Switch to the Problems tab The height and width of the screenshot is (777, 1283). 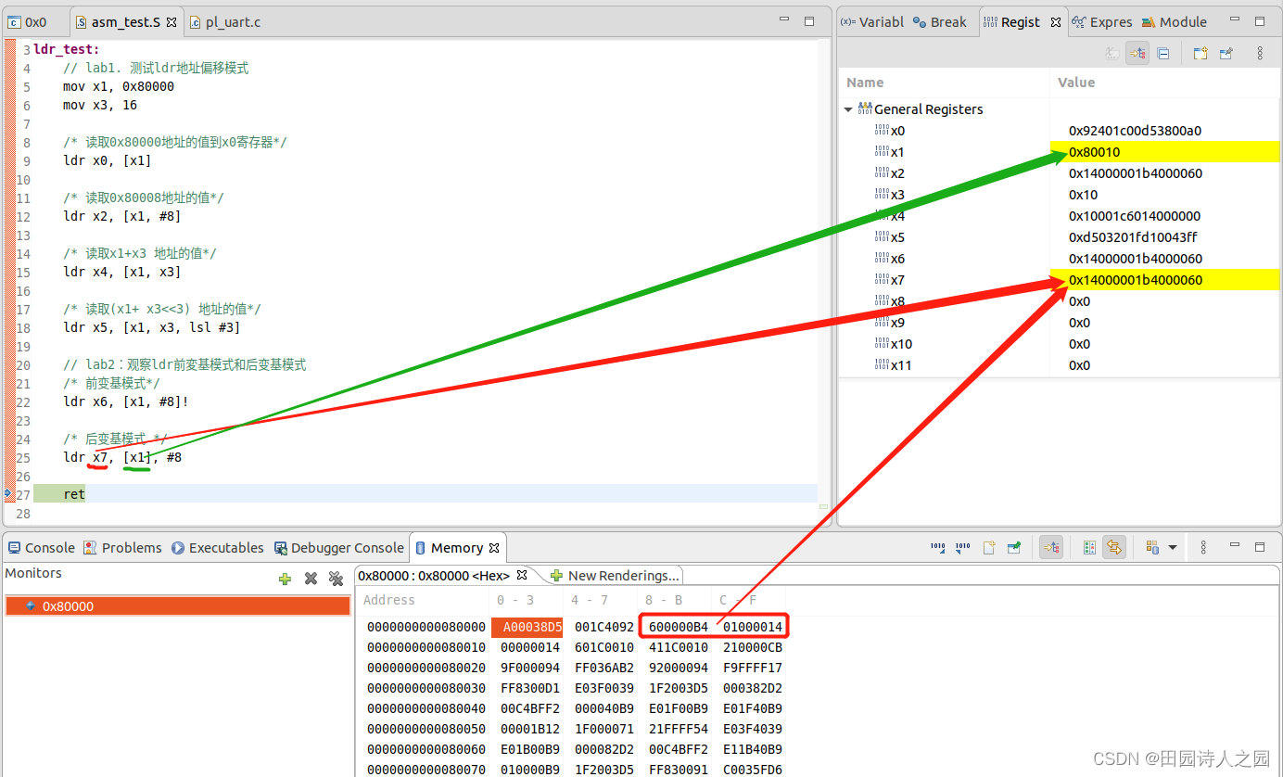point(122,548)
